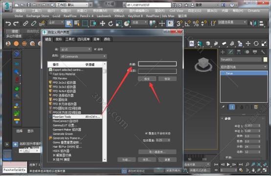Click the search binoculars icon in title bar
The width and height of the screenshot is (271, 176).
(x=174, y=5)
